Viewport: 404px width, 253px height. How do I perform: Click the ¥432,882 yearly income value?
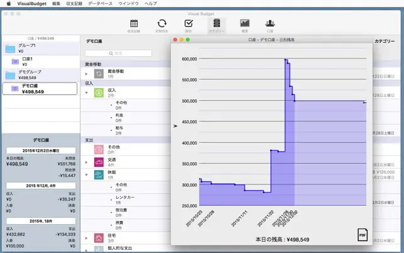(x=16, y=234)
